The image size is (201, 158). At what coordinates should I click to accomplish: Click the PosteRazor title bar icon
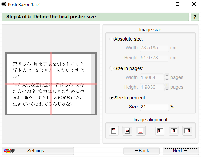point(4,4)
